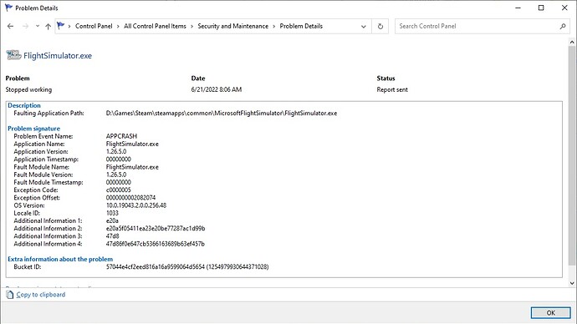Image resolution: width=577 pixels, height=324 pixels.
Task: Click the Forward navigation arrow
Action: (x=25, y=26)
